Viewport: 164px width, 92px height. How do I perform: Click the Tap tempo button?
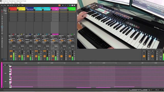(x=5, y=5)
